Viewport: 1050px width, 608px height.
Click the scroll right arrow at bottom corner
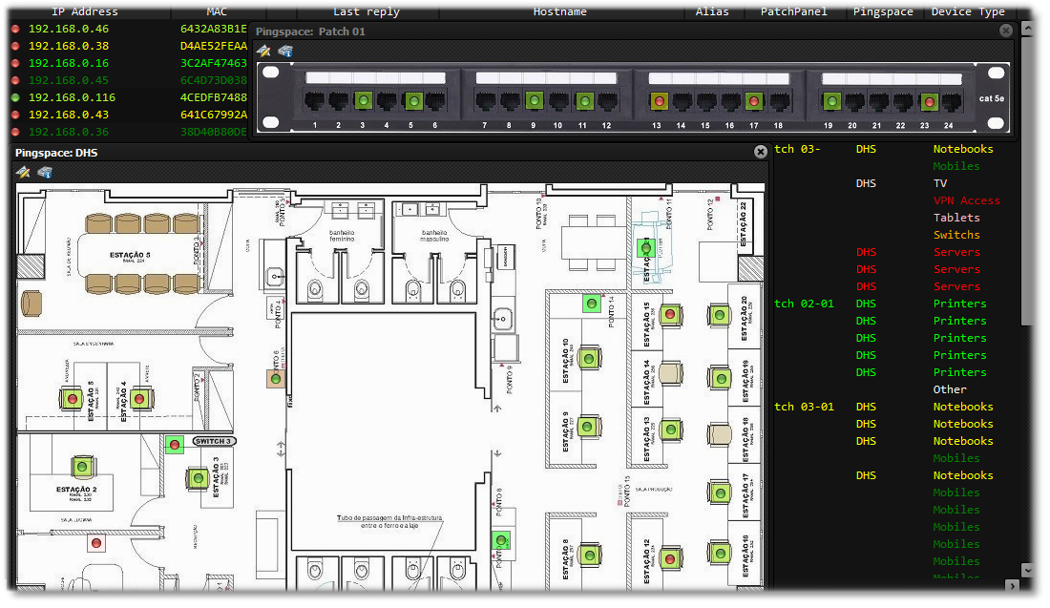1013,585
